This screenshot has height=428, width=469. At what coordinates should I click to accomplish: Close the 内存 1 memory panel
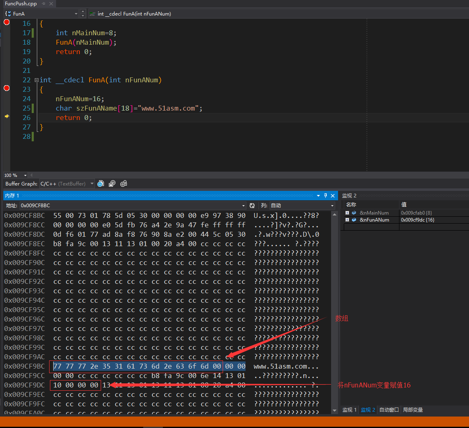click(333, 196)
